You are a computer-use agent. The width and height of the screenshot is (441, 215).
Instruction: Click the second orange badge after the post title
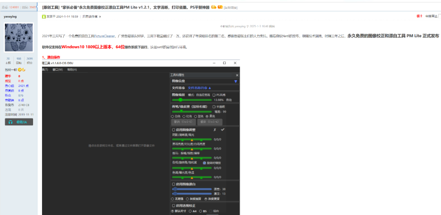(220, 7)
